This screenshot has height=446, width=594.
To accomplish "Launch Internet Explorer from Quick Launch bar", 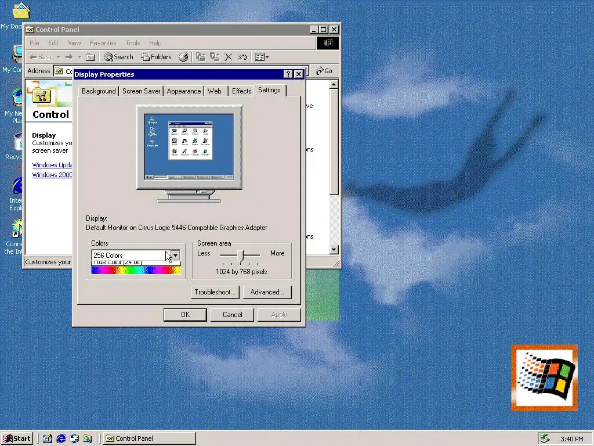I will pos(61,438).
